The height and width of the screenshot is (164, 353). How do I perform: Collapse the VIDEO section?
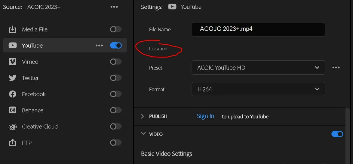pos(143,133)
